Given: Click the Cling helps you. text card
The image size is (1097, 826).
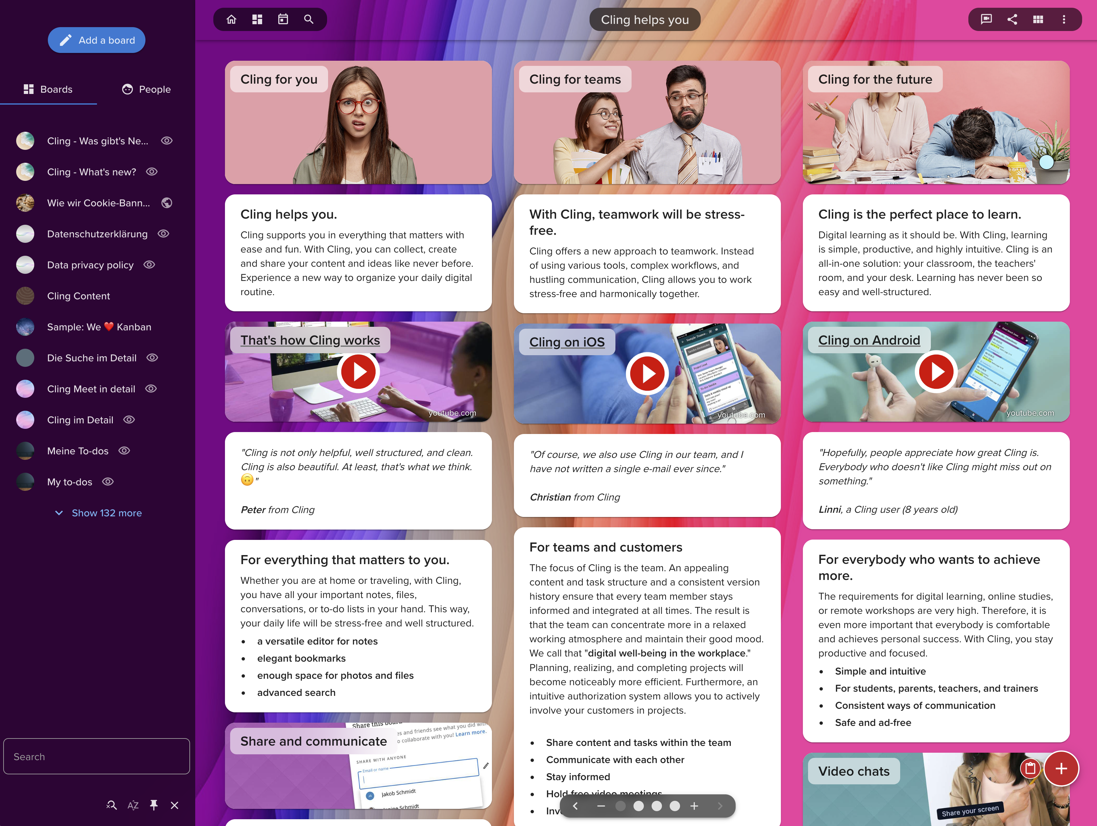Looking at the screenshot, I should click(358, 253).
